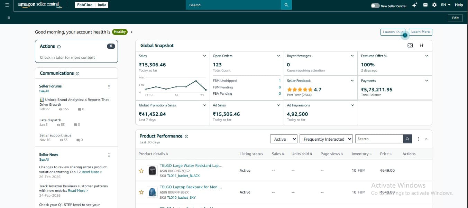Click the Learn More button
468x208 pixels.
coord(421,32)
